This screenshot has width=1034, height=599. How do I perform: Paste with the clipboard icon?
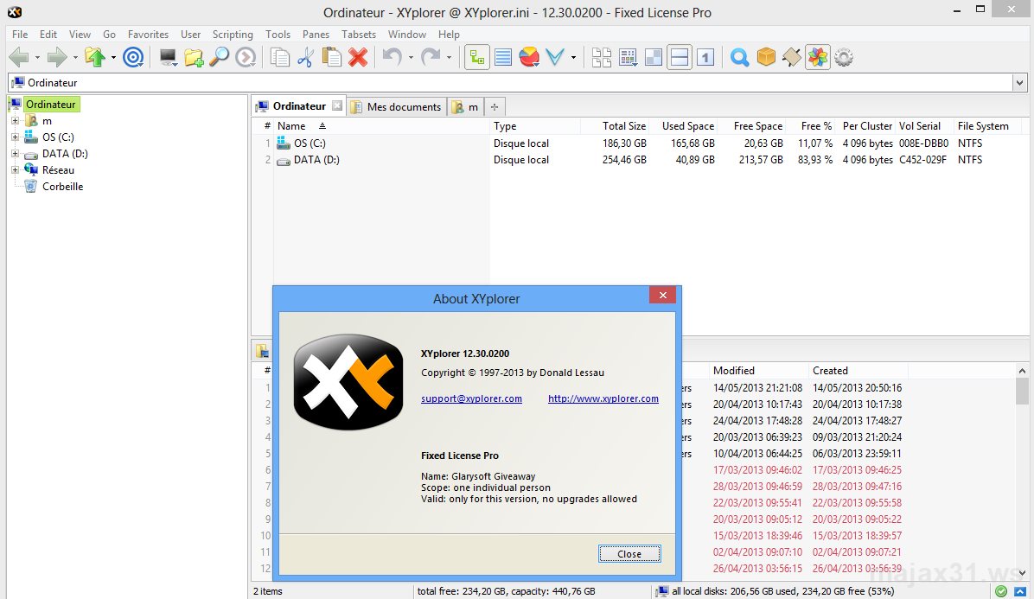coord(332,58)
